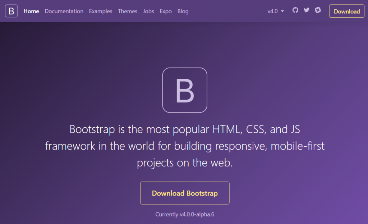Open the Twitter bird icon link
Viewport: 368px width, 224px height.
(x=307, y=10)
